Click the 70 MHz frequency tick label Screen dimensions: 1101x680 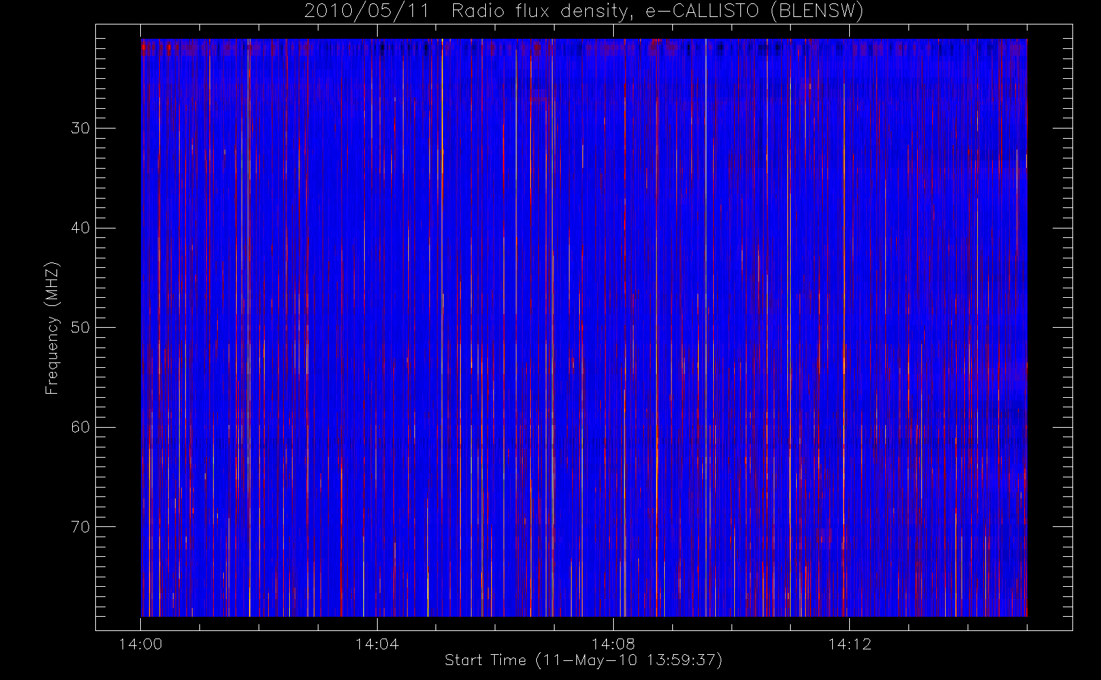(x=80, y=526)
